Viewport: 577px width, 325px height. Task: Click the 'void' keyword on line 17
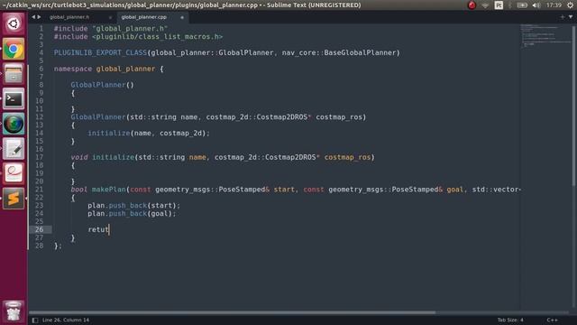click(x=79, y=157)
